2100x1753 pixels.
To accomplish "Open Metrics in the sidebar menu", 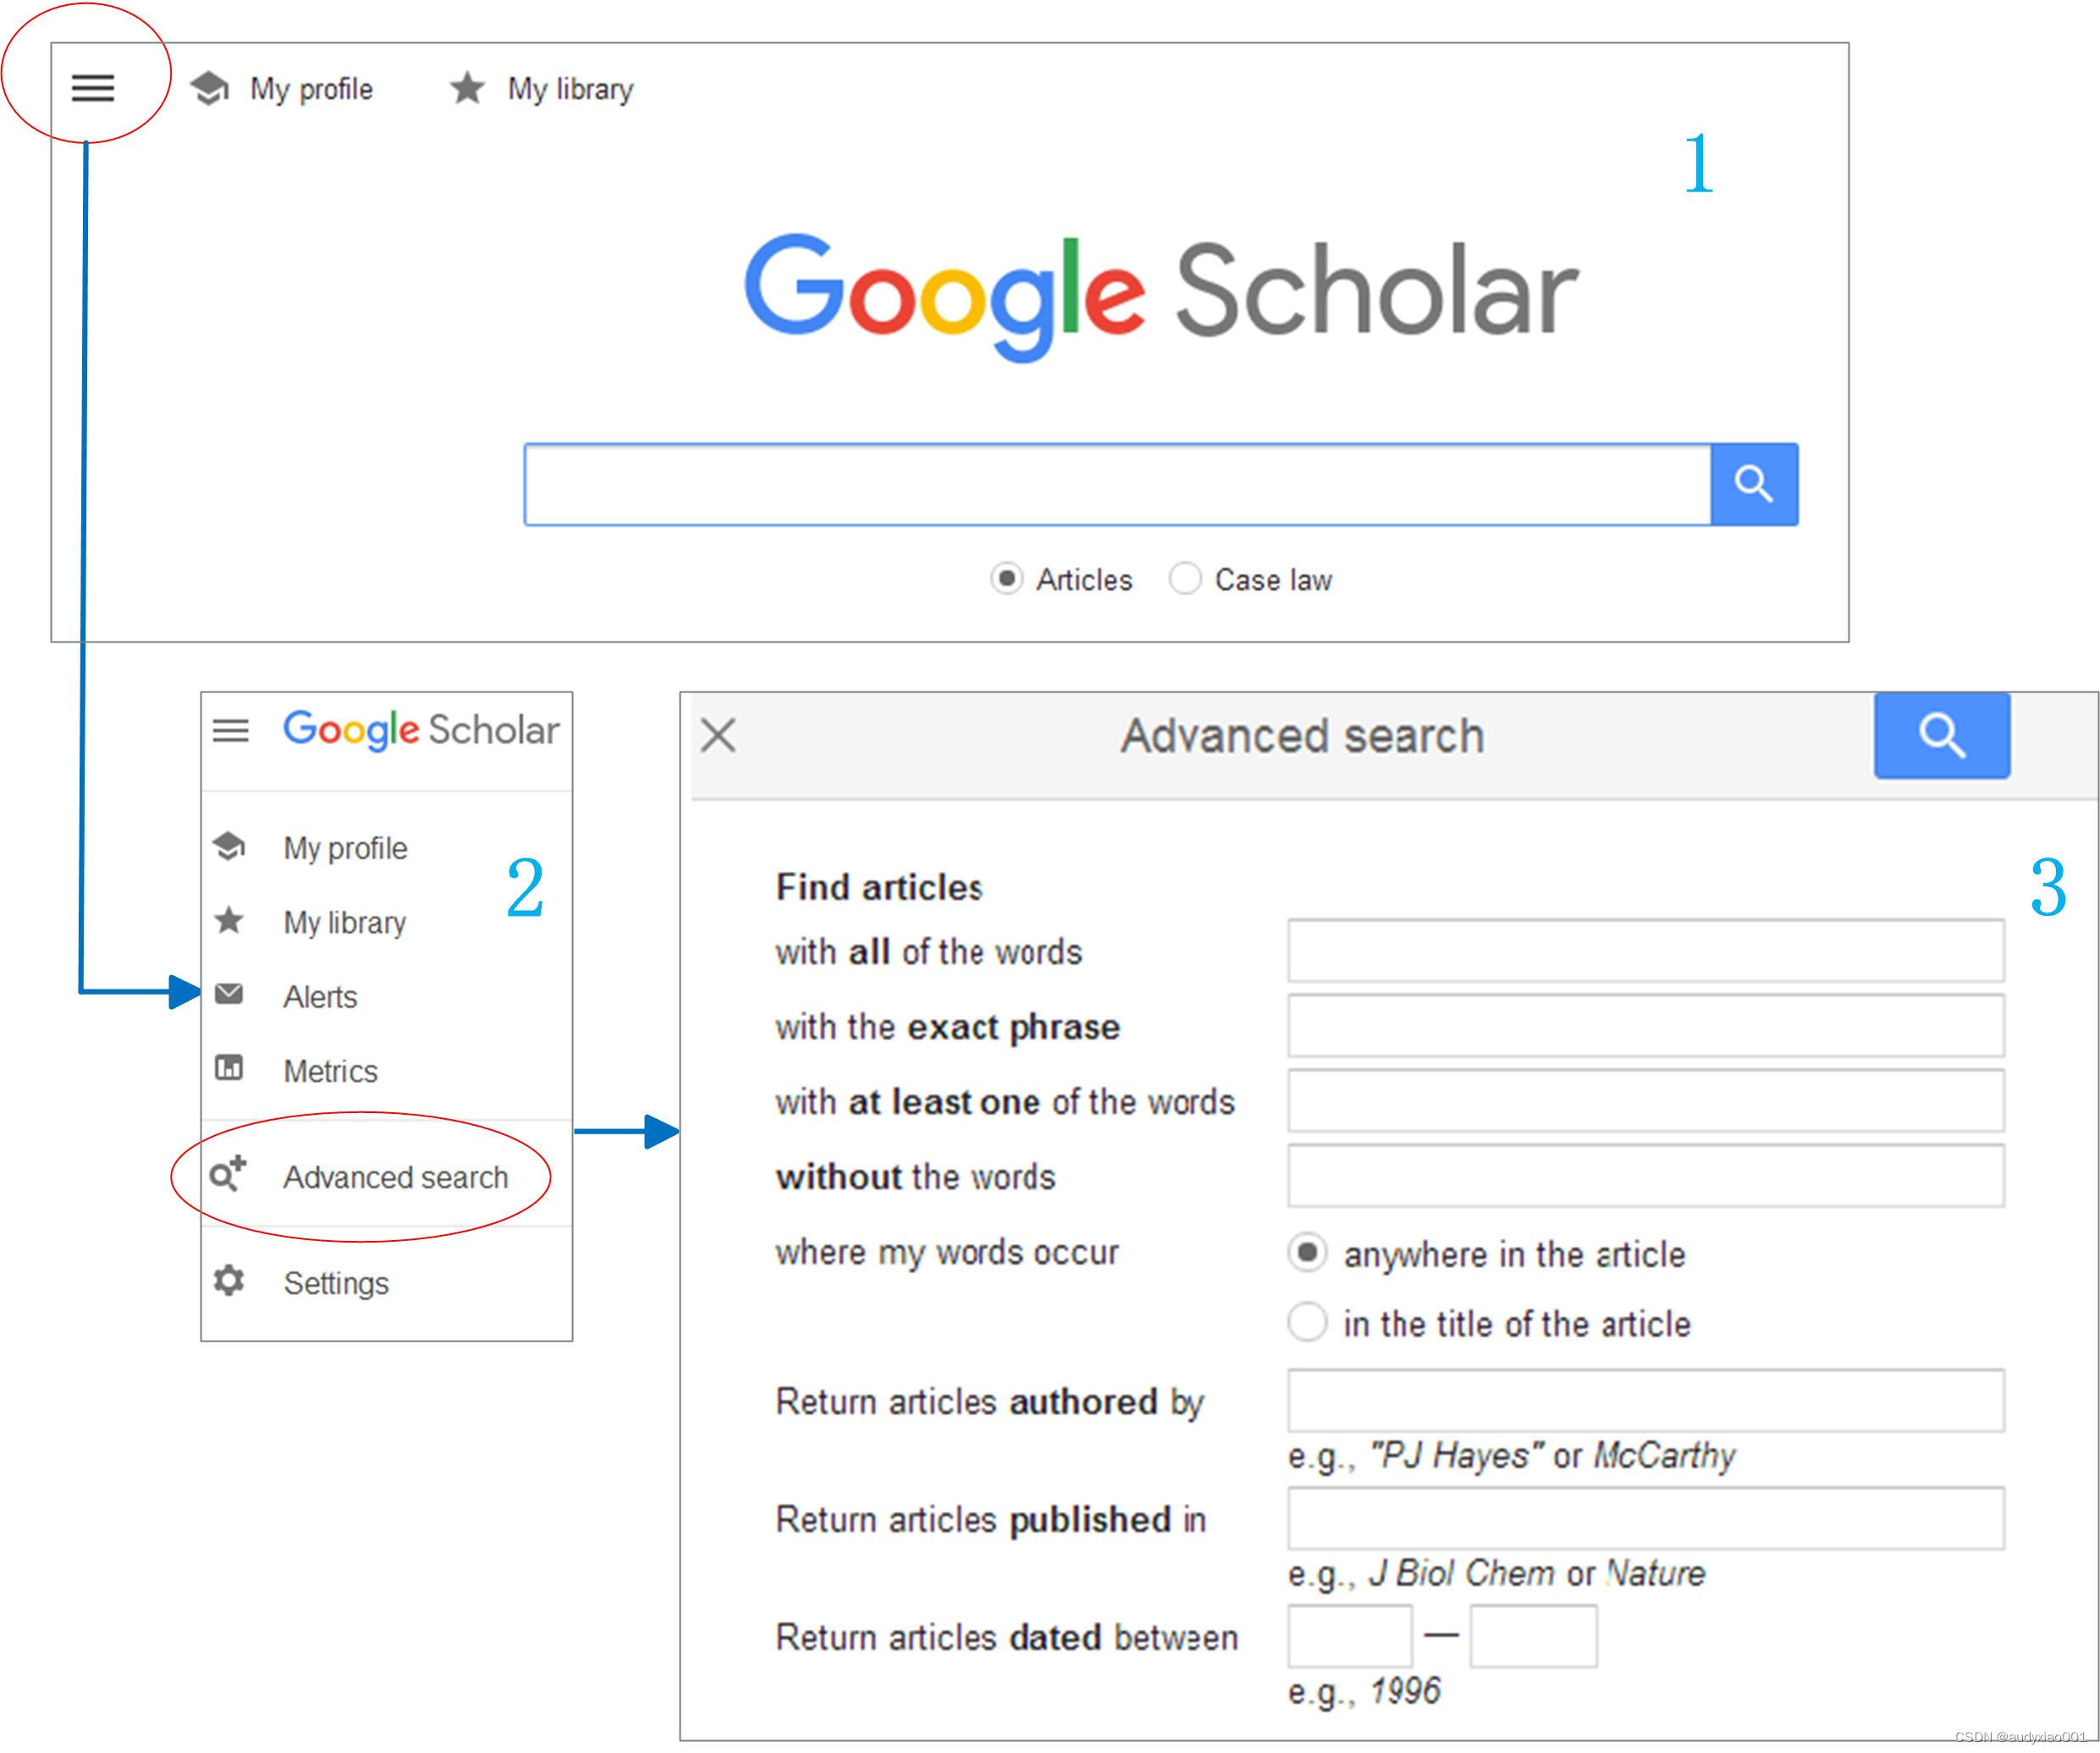I will [330, 1070].
